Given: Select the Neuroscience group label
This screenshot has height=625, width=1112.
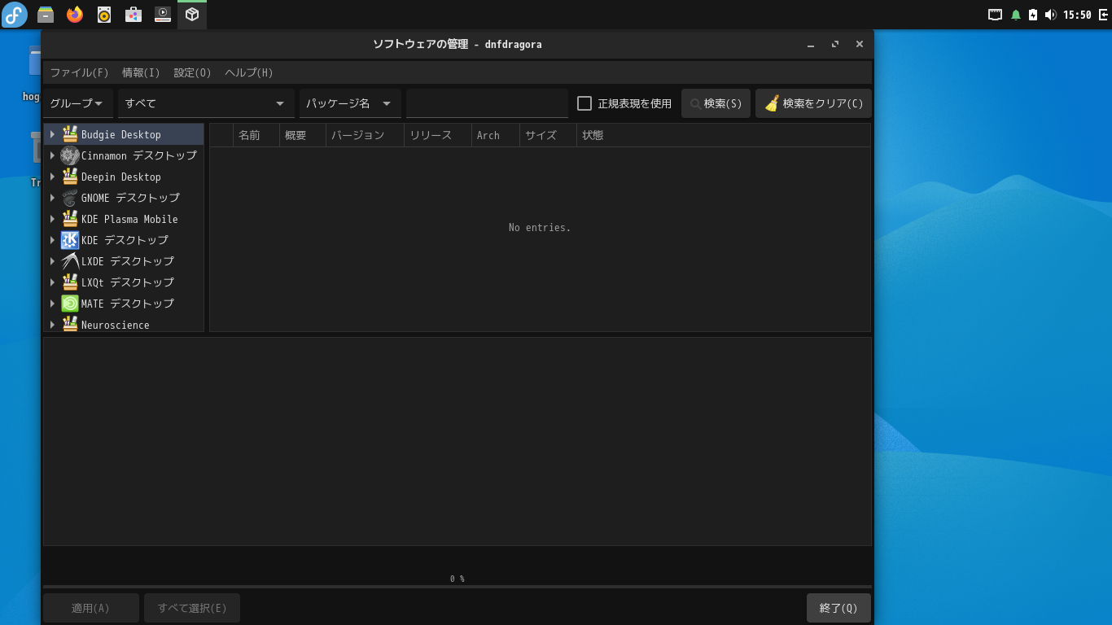Looking at the screenshot, I should coord(116,325).
